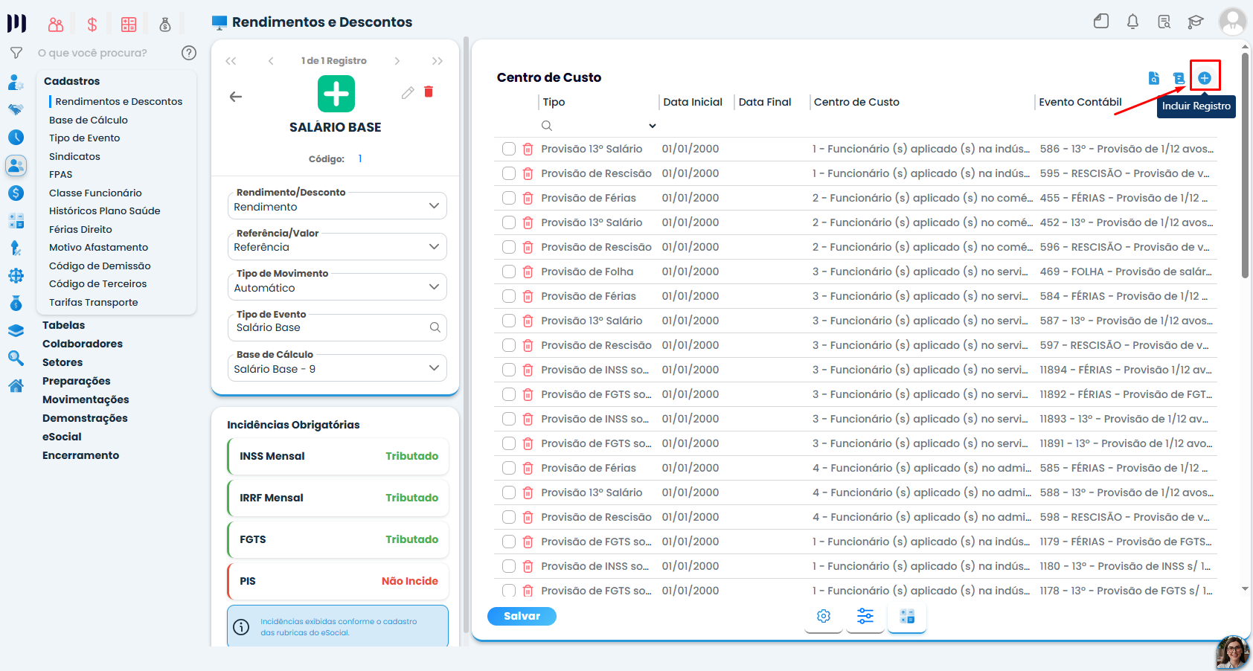The image size is (1253, 671).
Task: Check the first Provisão 13º Salário row
Action: [509, 149]
